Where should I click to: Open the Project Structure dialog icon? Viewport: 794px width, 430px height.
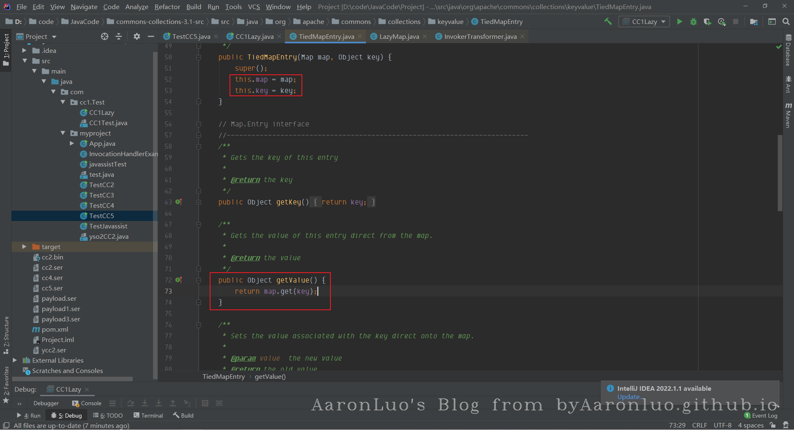(x=754, y=21)
